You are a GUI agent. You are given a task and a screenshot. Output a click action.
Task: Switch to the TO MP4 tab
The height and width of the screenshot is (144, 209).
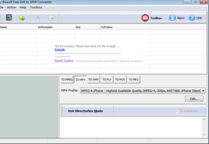(80, 79)
